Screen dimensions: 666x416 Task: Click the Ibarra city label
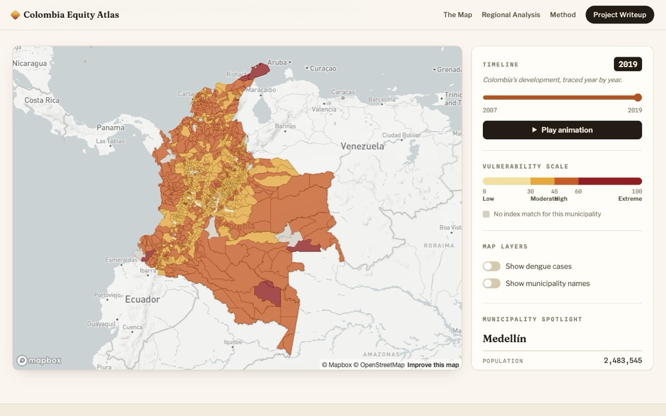[x=148, y=271]
